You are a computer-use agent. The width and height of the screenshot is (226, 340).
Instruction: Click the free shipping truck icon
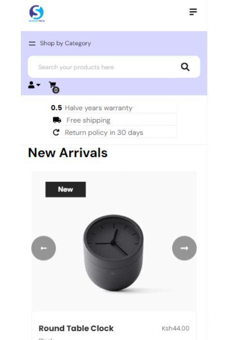click(57, 120)
